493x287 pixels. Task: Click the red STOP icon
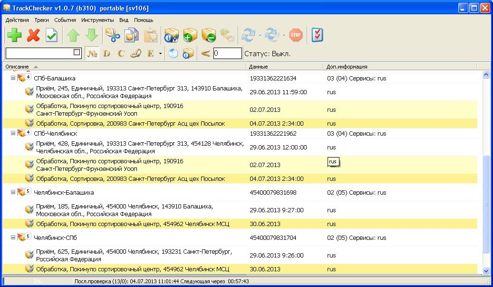coord(296,35)
